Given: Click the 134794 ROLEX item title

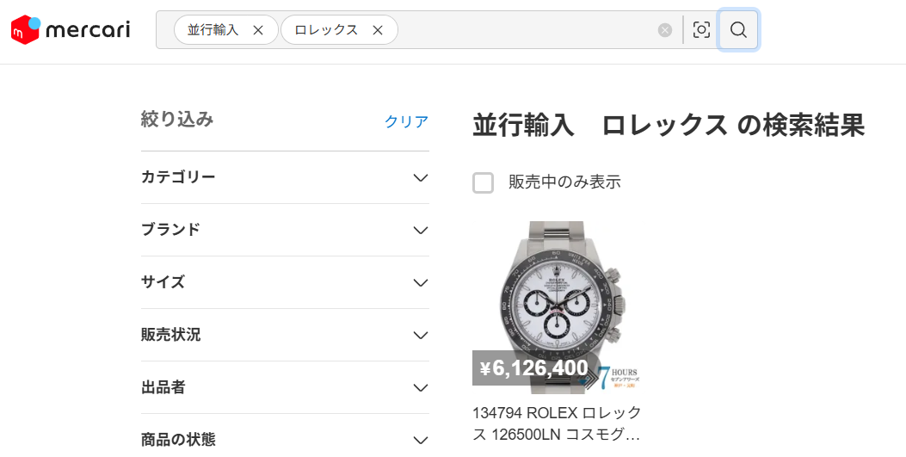Looking at the screenshot, I should [557, 423].
